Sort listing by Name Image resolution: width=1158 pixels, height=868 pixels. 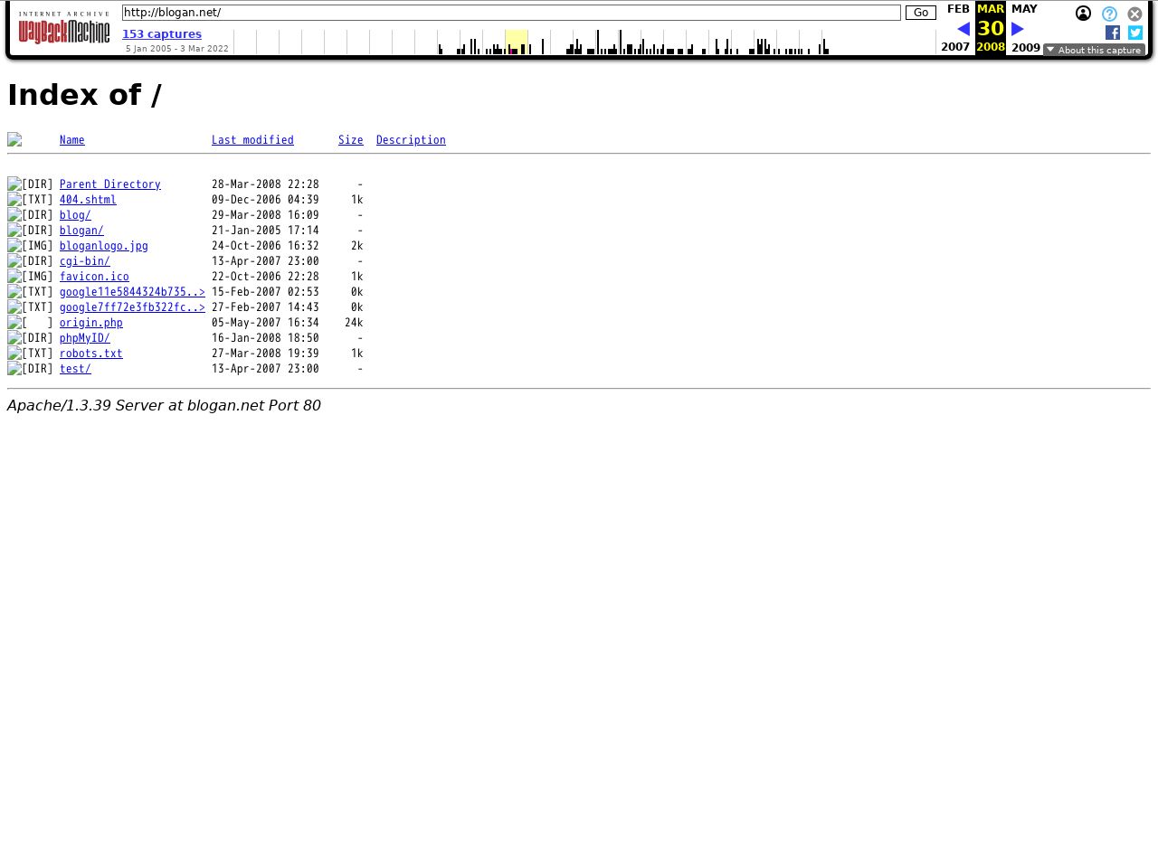[x=71, y=140]
